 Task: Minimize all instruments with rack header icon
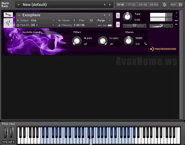click(x=180, y=5)
